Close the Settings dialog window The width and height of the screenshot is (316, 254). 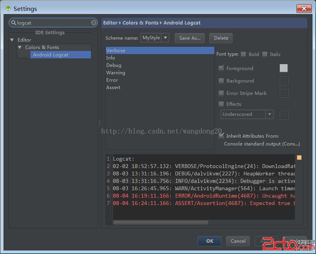304,9
